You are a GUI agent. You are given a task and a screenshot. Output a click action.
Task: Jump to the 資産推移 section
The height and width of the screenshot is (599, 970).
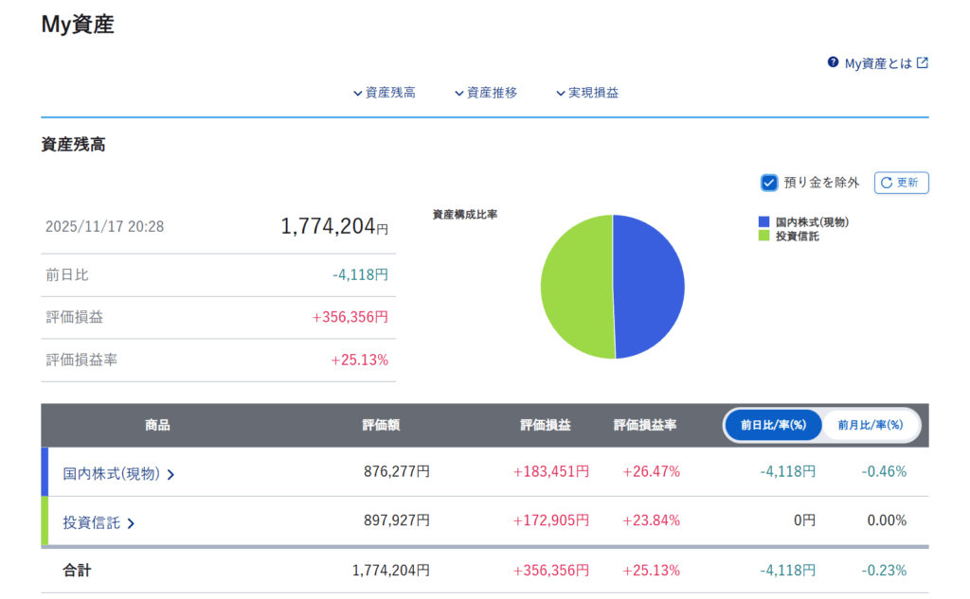[x=485, y=93]
